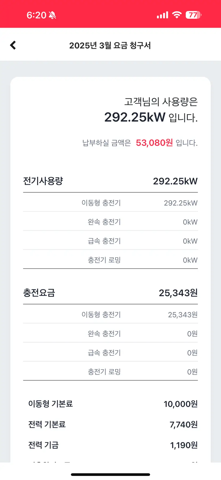Tap the 이동형 충전기 25,343원 fee row

pos(110,315)
